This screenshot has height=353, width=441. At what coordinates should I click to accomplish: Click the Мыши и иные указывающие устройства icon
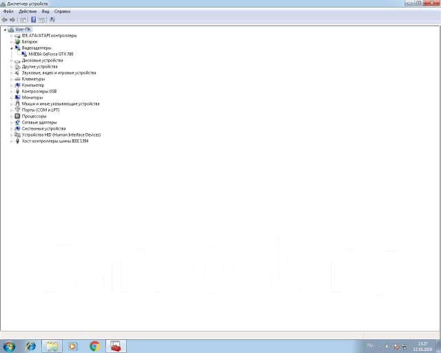pyautogui.click(x=17, y=104)
